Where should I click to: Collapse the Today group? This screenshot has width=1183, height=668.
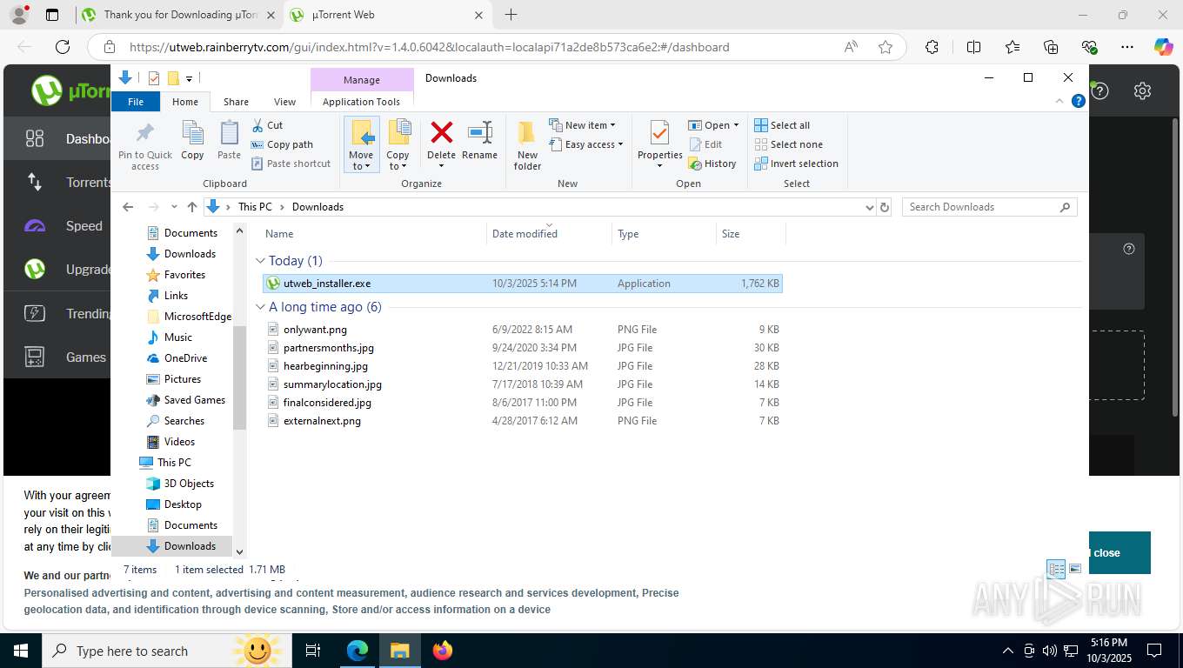click(x=260, y=261)
